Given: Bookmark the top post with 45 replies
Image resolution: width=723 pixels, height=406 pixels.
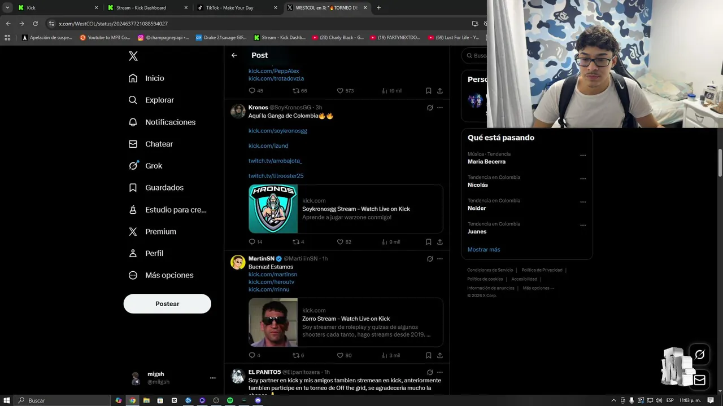Looking at the screenshot, I should (x=429, y=91).
